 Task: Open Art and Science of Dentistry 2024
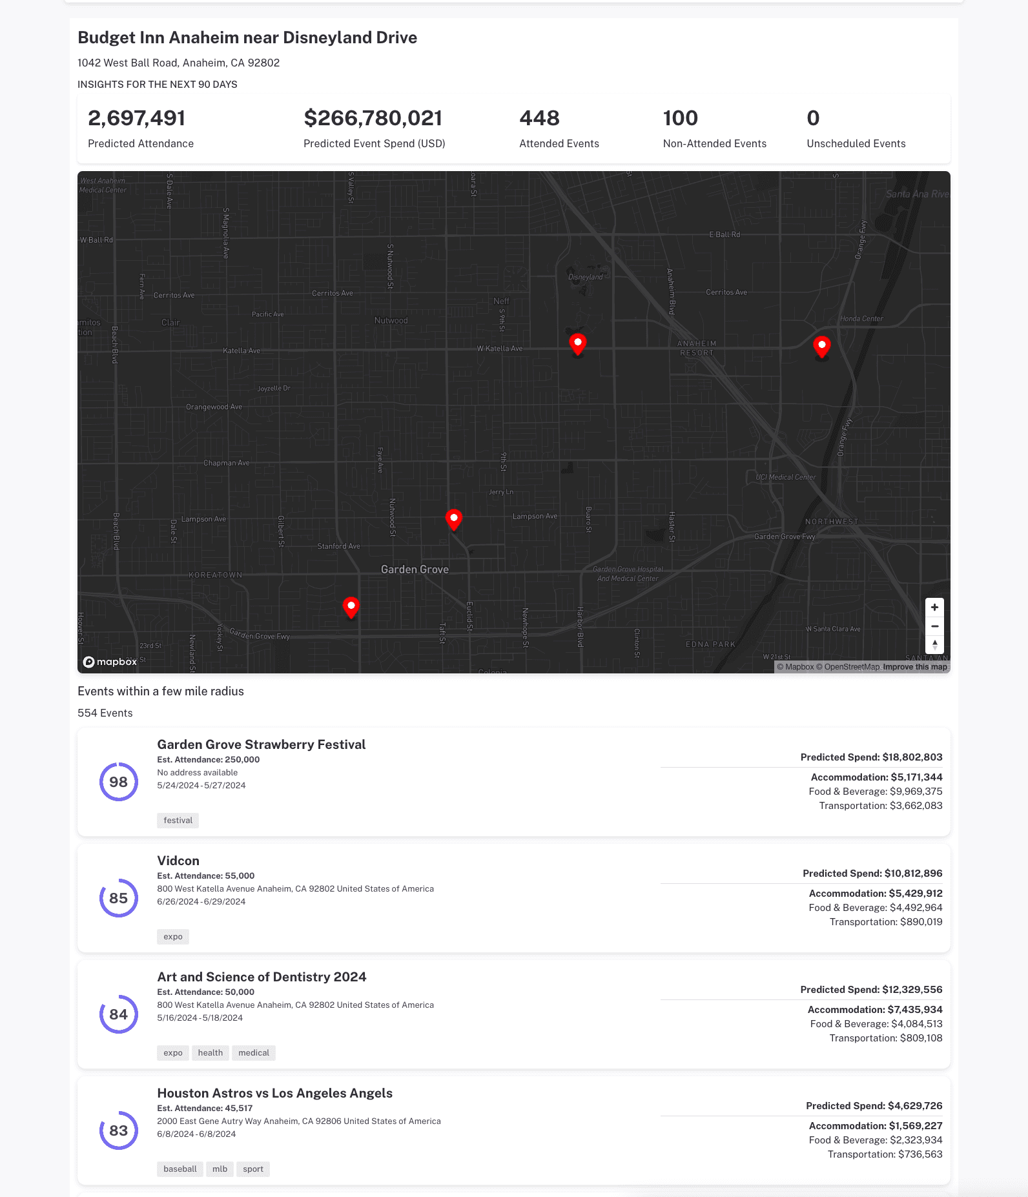262,977
